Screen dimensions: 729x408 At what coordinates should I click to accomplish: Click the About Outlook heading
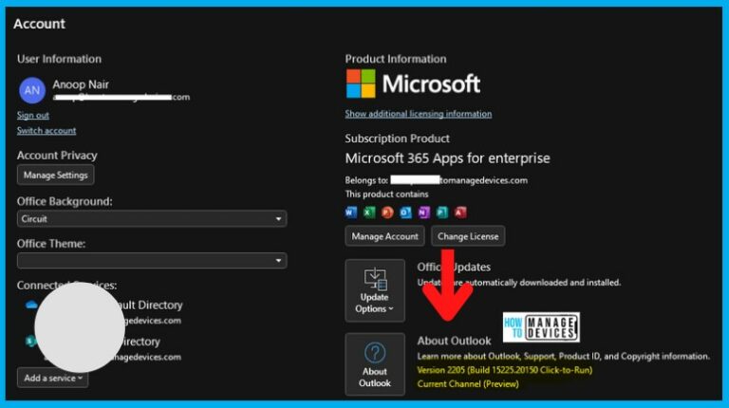point(454,341)
